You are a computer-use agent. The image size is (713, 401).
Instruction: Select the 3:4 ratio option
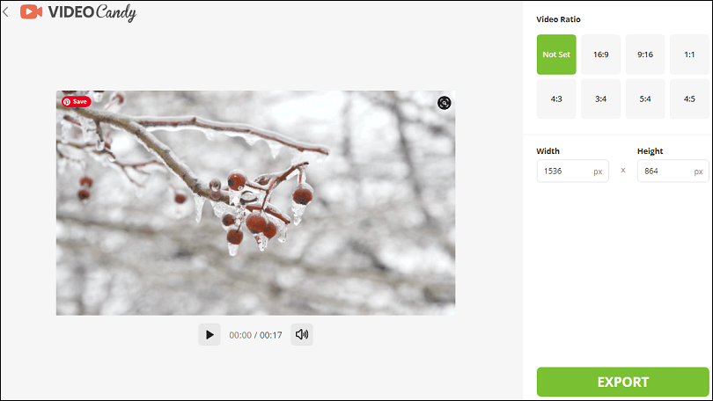[x=600, y=99]
